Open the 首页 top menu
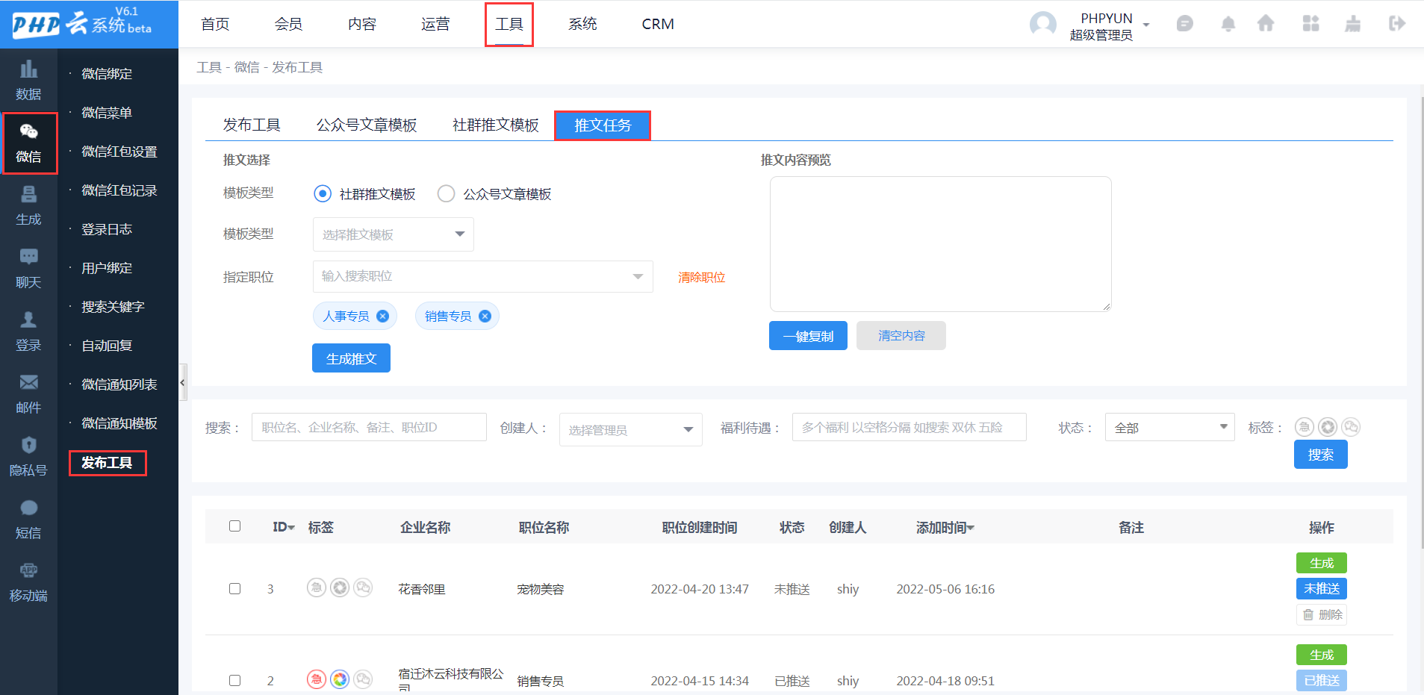This screenshot has width=1424, height=695. click(215, 24)
